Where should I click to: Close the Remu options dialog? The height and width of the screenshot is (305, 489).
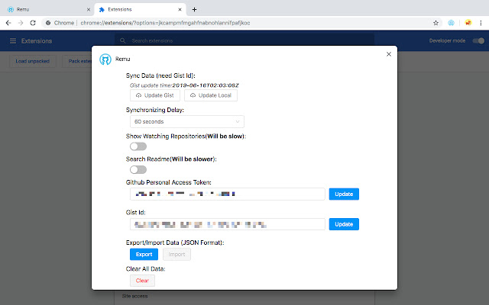click(389, 54)
